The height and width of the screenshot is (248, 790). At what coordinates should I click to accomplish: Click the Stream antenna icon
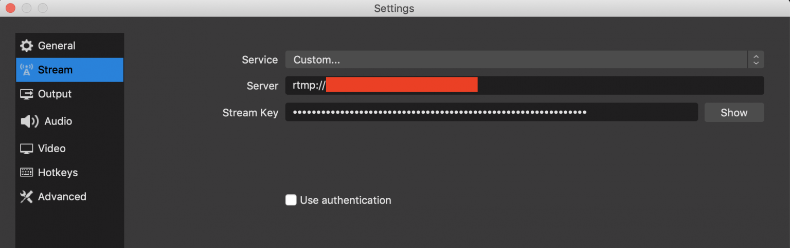[x=26, y=70]
